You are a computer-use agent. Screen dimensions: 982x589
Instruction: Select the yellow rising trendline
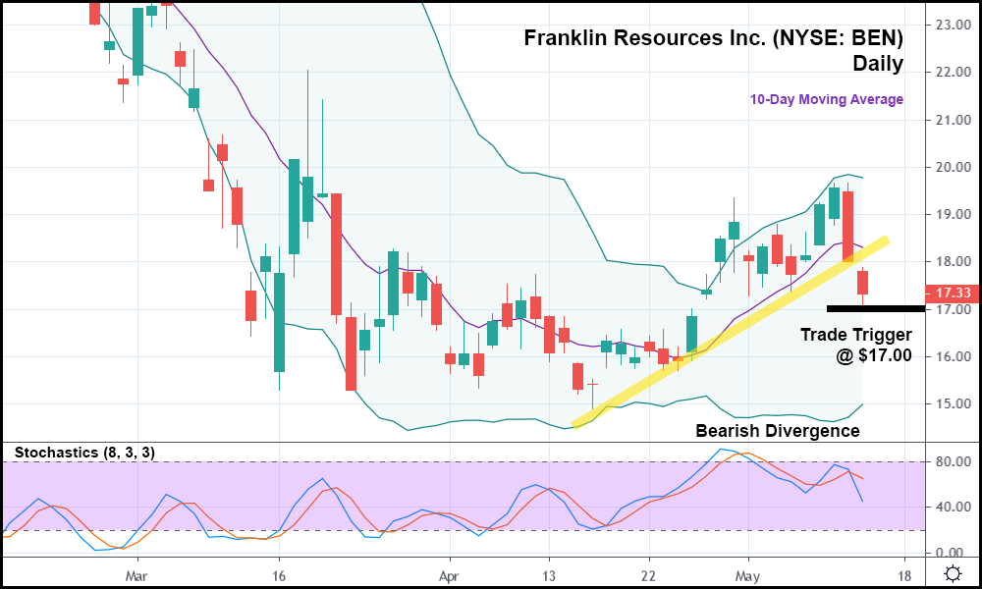pyautogui.click(x=731, y=333)
